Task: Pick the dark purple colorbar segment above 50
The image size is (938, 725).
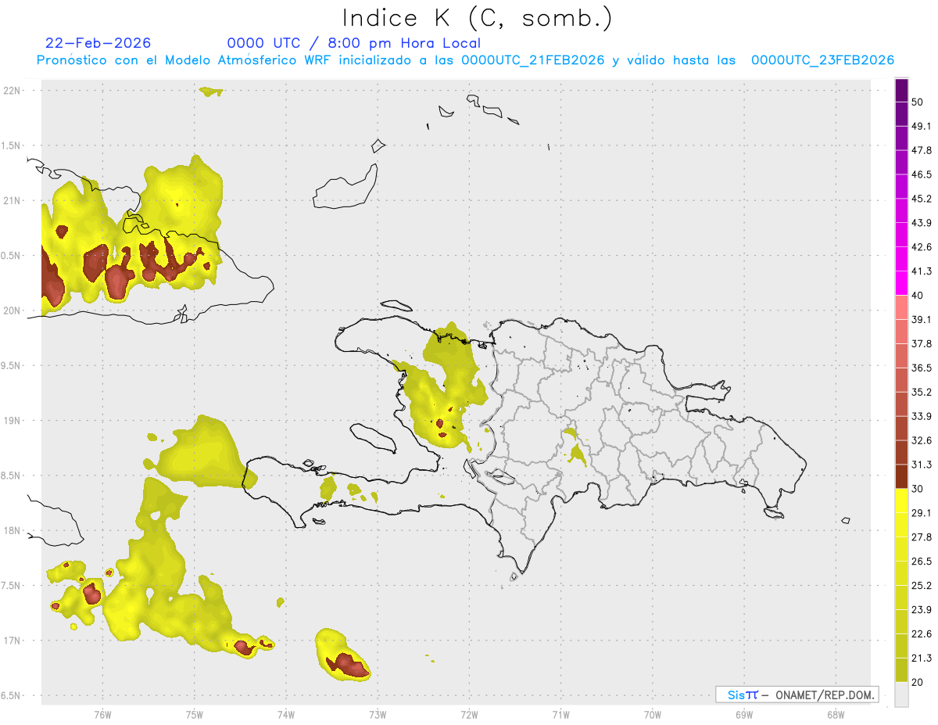Action: coord(901,90)
